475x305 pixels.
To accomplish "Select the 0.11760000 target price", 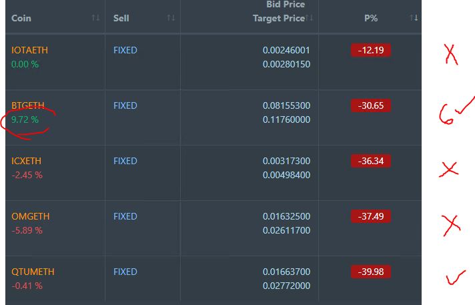I will point(286,119).
